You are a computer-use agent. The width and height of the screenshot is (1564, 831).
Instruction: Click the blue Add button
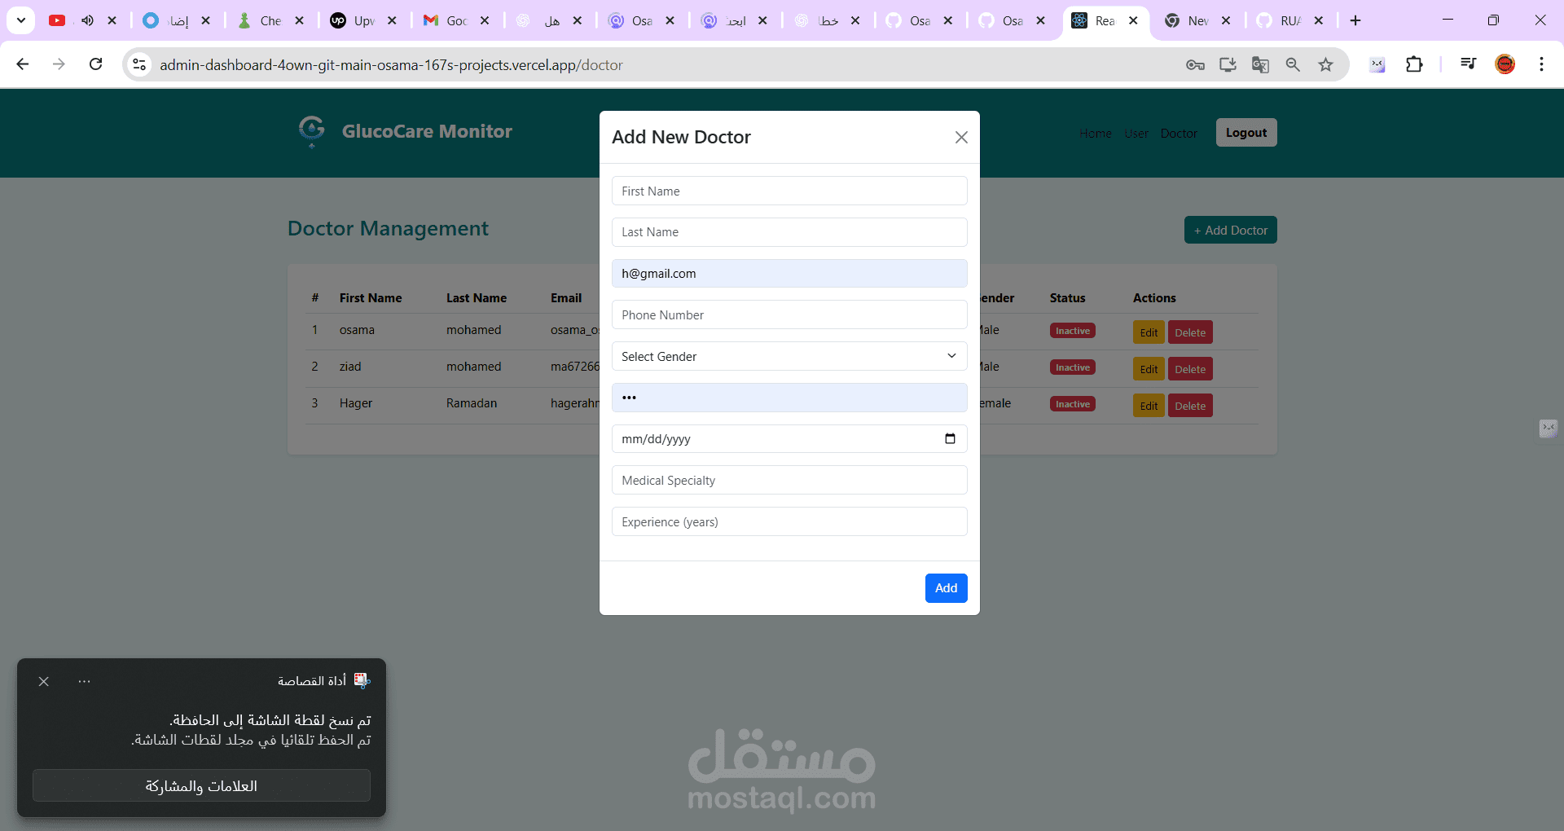(x=946, y=588)
